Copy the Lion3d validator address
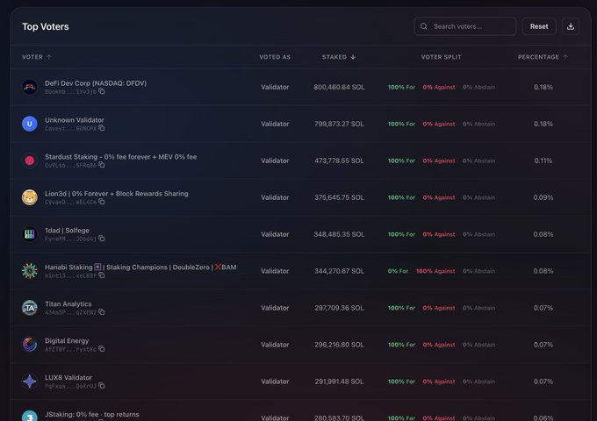Screen dimensions: 597x421 (102, 202)
